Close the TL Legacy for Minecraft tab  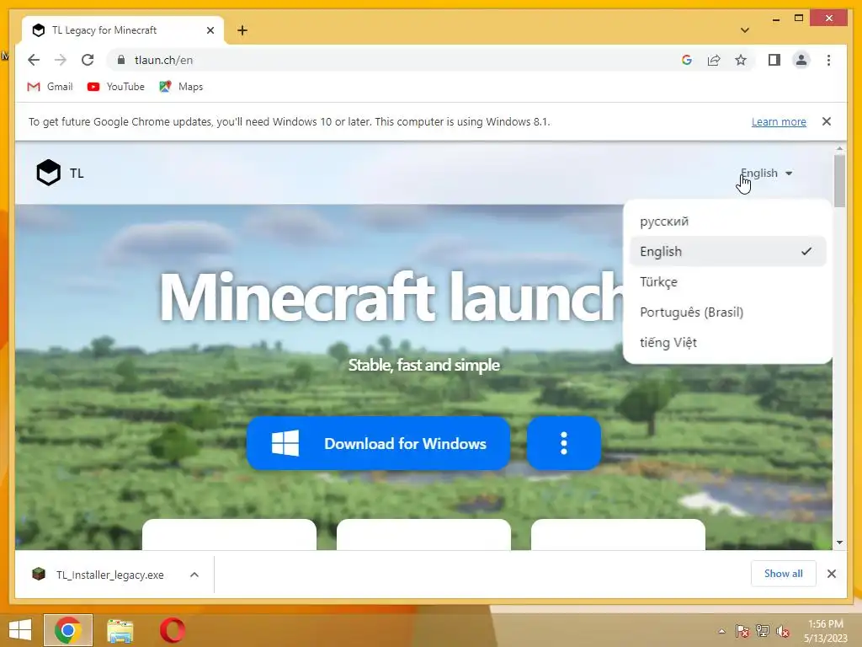coord(210,30)
